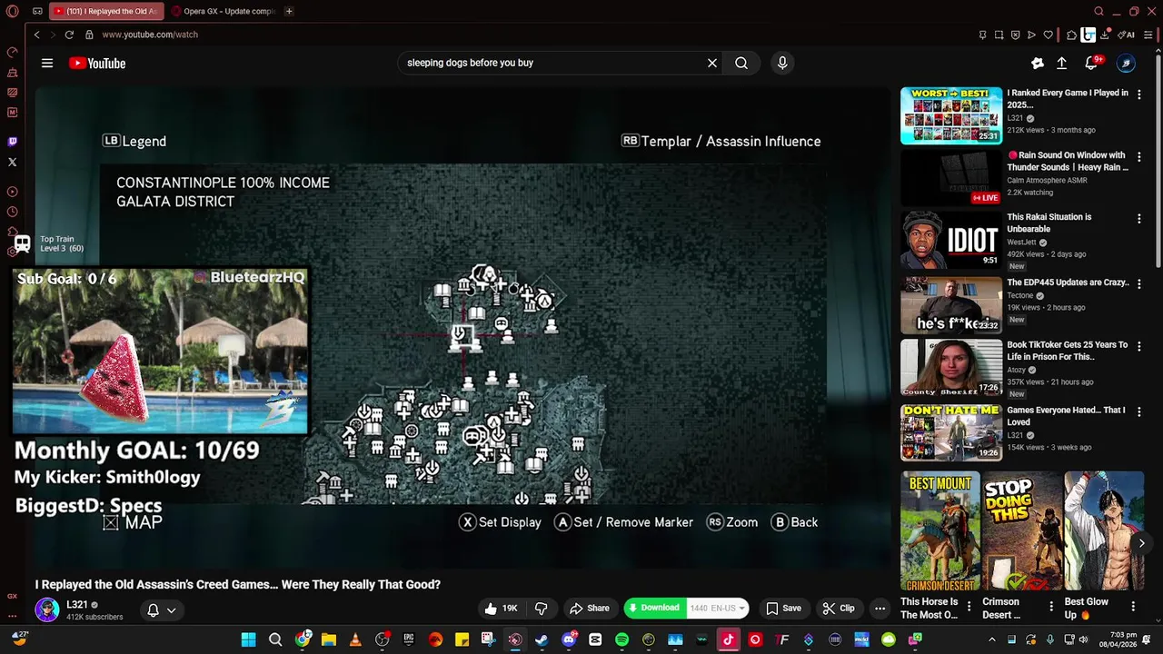1163x654 pixels.
Task: Open GX Control speedometer in Opera sidebar
Action: coord(12,52)
